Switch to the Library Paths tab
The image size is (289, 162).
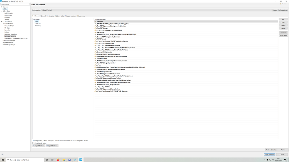coord(59,16)
